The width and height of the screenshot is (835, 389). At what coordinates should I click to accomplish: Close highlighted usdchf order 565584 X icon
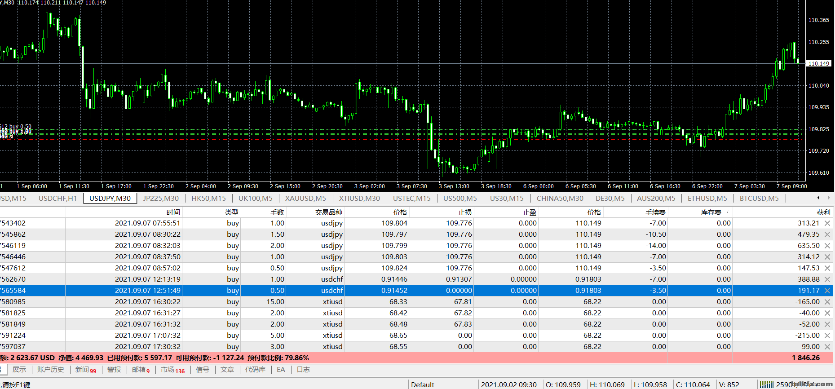click(x=827, y=291)
